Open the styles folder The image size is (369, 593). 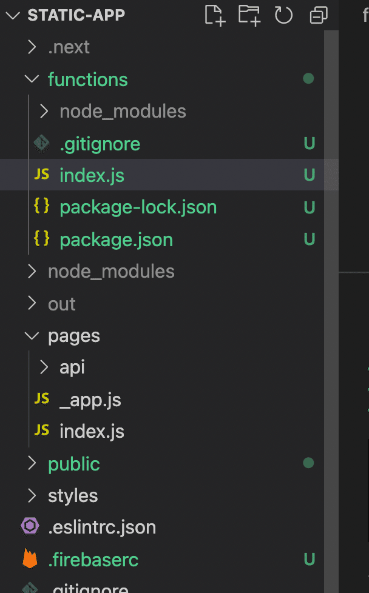(x=73, y=495)
